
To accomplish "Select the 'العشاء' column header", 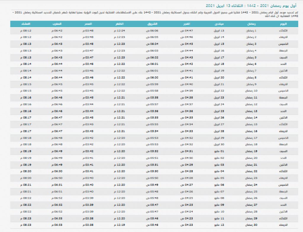I will [26, 24].
